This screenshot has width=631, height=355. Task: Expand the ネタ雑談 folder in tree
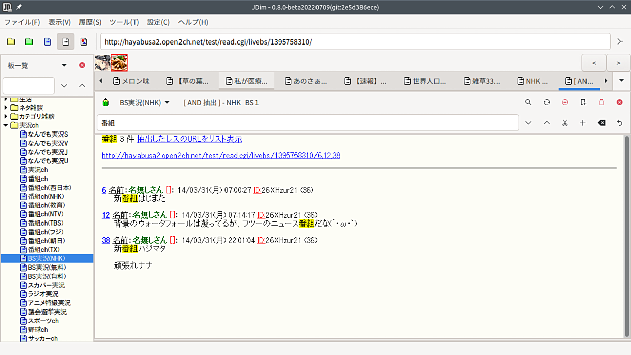point(6,108)
